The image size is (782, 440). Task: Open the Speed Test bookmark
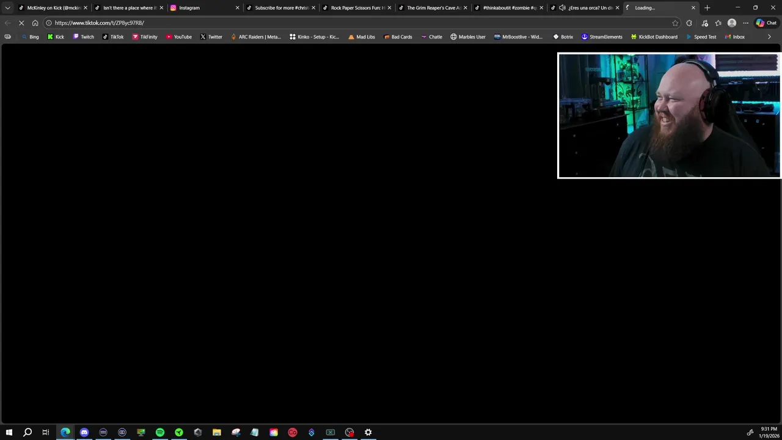[701, 37]
